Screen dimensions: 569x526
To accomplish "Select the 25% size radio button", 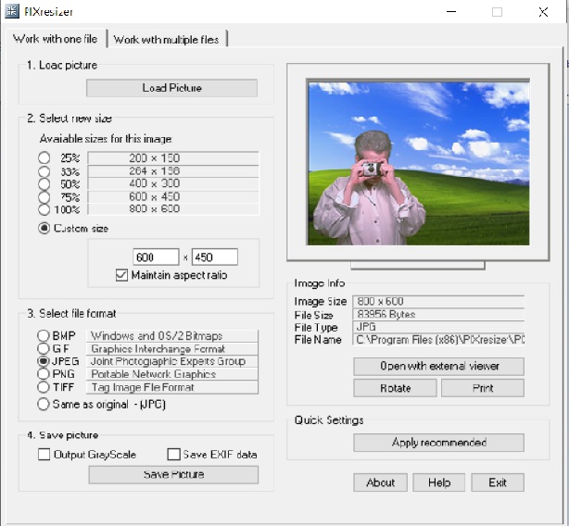I will [x=44, y=158].
